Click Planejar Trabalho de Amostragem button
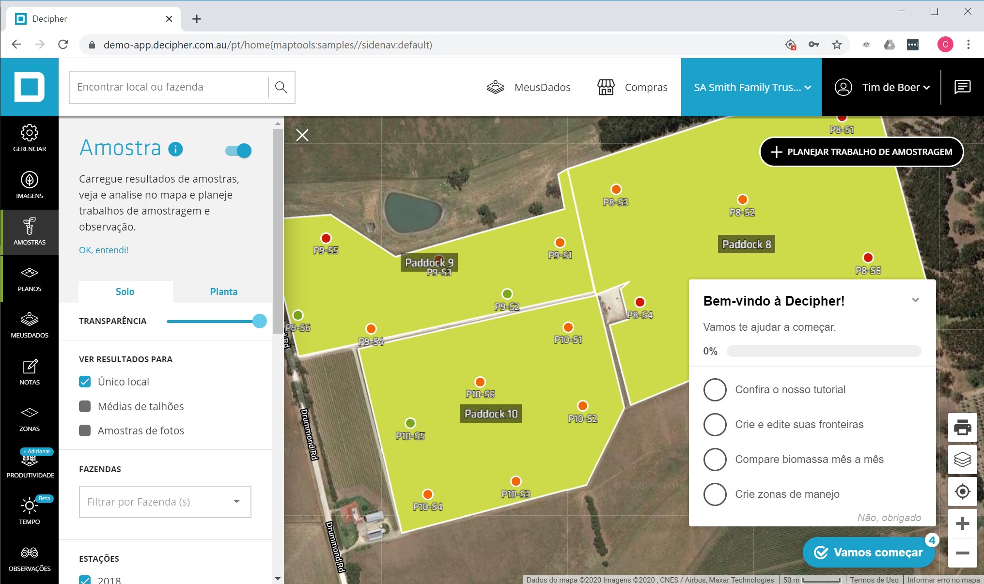The width and height of the screenshot is (984, 584). 861,152
